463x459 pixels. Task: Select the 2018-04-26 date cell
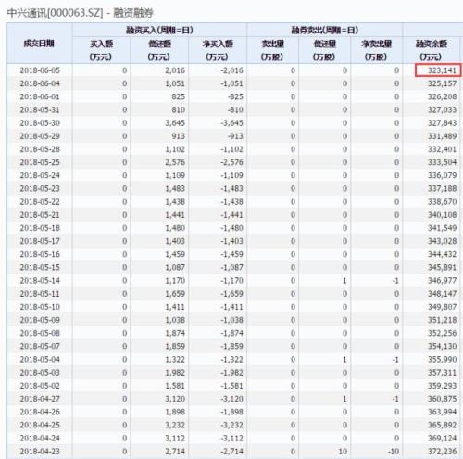[x=40, y=412]
